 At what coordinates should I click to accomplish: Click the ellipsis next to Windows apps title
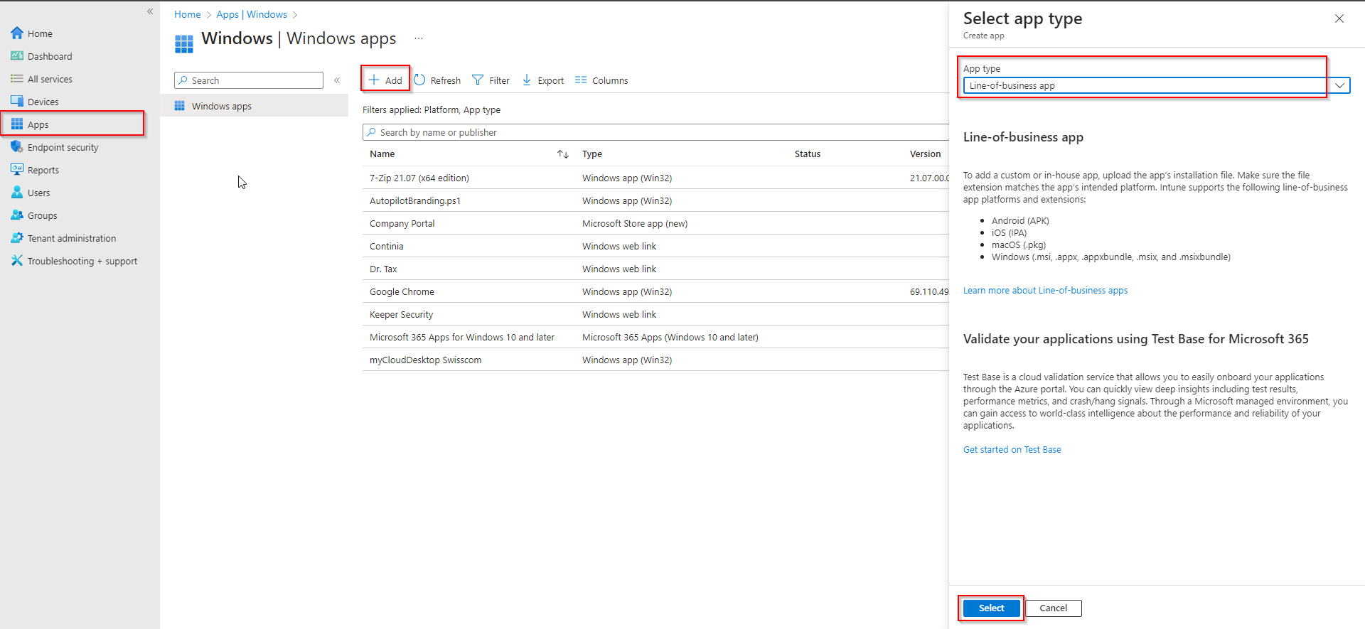click(x=419, y=38)
